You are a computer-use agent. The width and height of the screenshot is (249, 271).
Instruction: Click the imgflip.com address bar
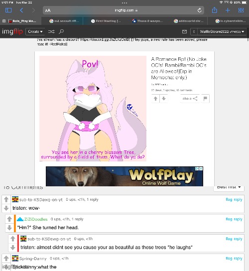124,10
